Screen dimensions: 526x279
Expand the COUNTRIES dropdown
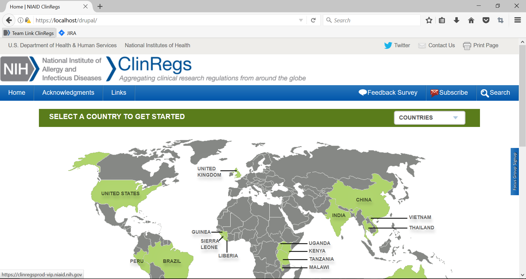pyautogui.click(x=430, y=118)
